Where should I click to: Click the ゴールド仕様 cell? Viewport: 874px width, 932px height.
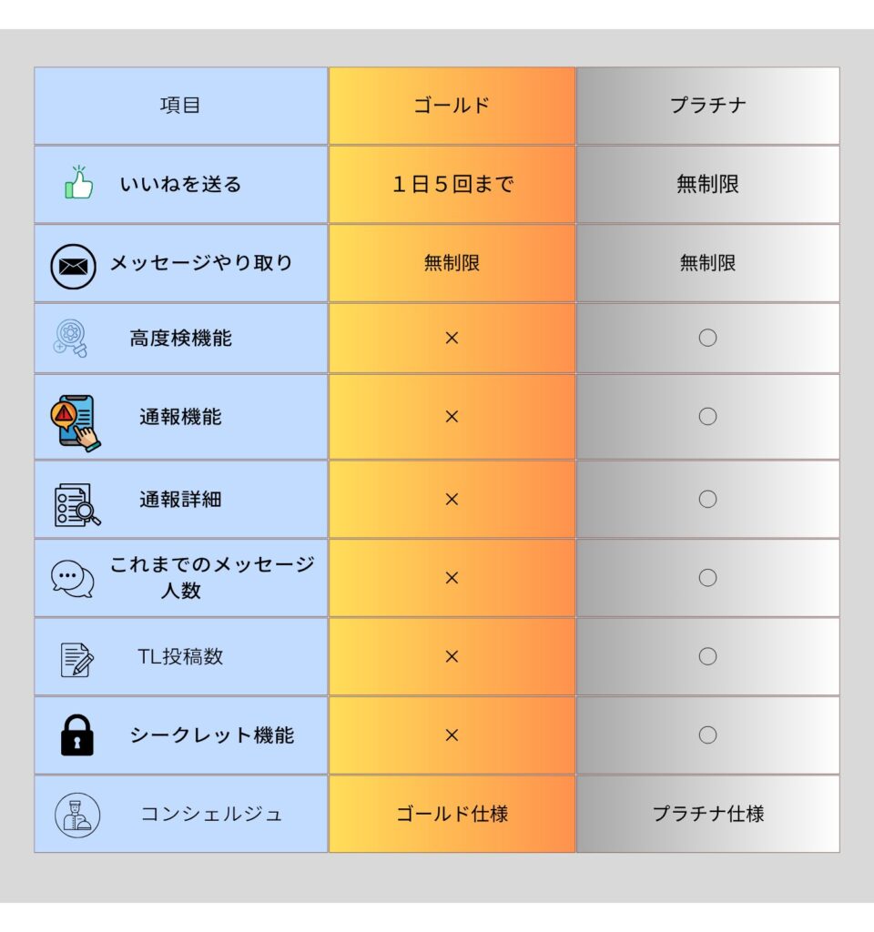pyautogui.click(x=452, y=814)
